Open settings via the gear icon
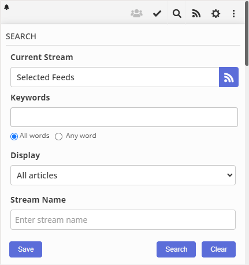 215,14
